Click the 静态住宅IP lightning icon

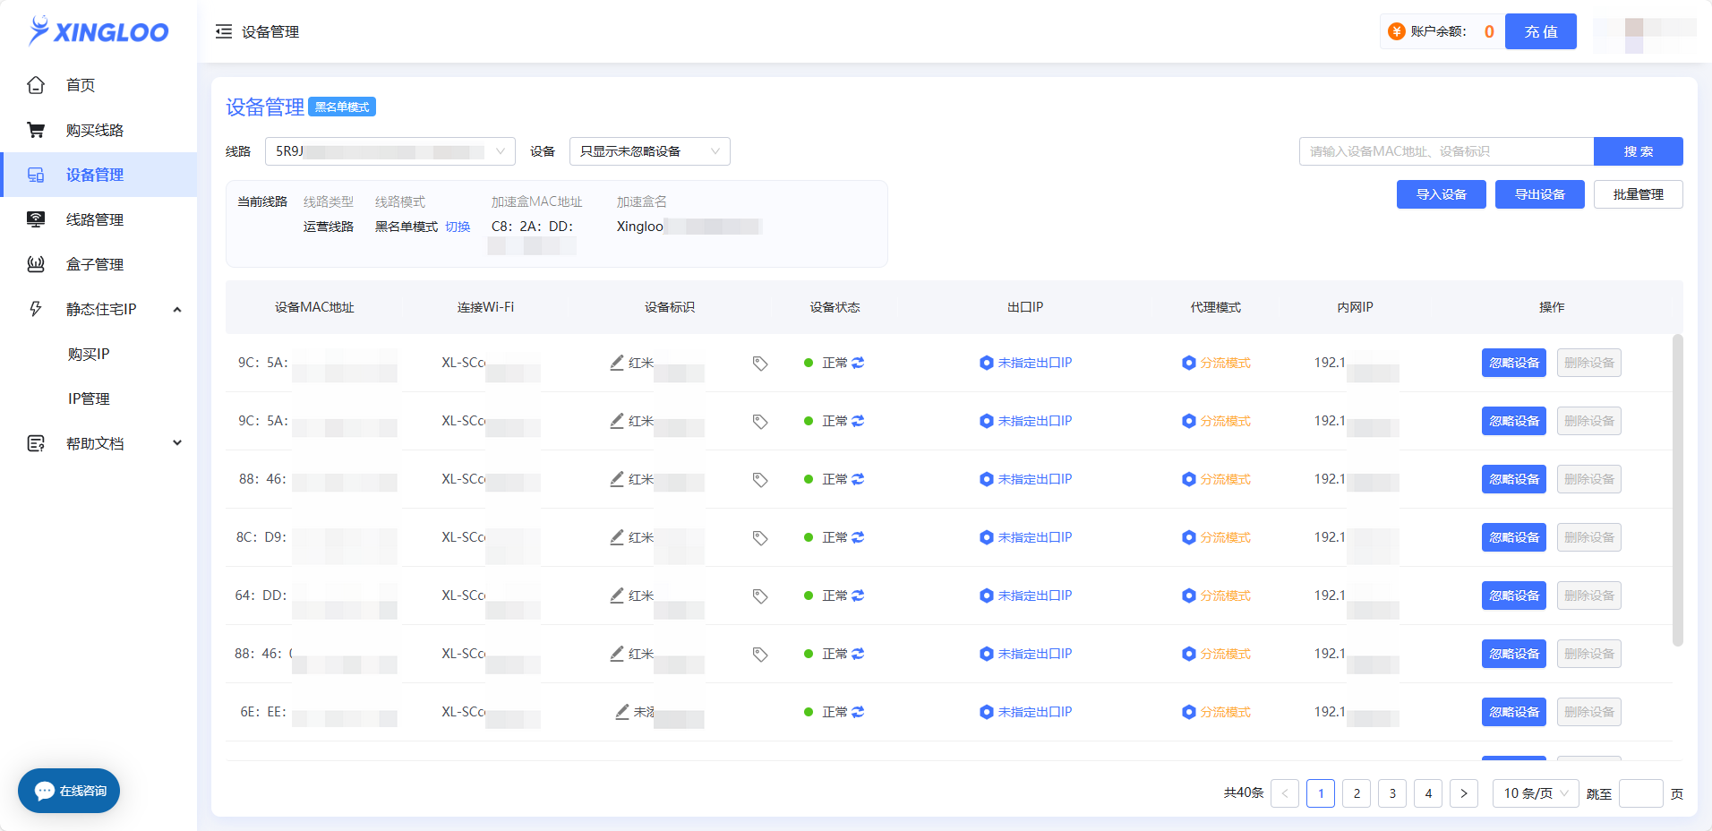click(36, 309)
